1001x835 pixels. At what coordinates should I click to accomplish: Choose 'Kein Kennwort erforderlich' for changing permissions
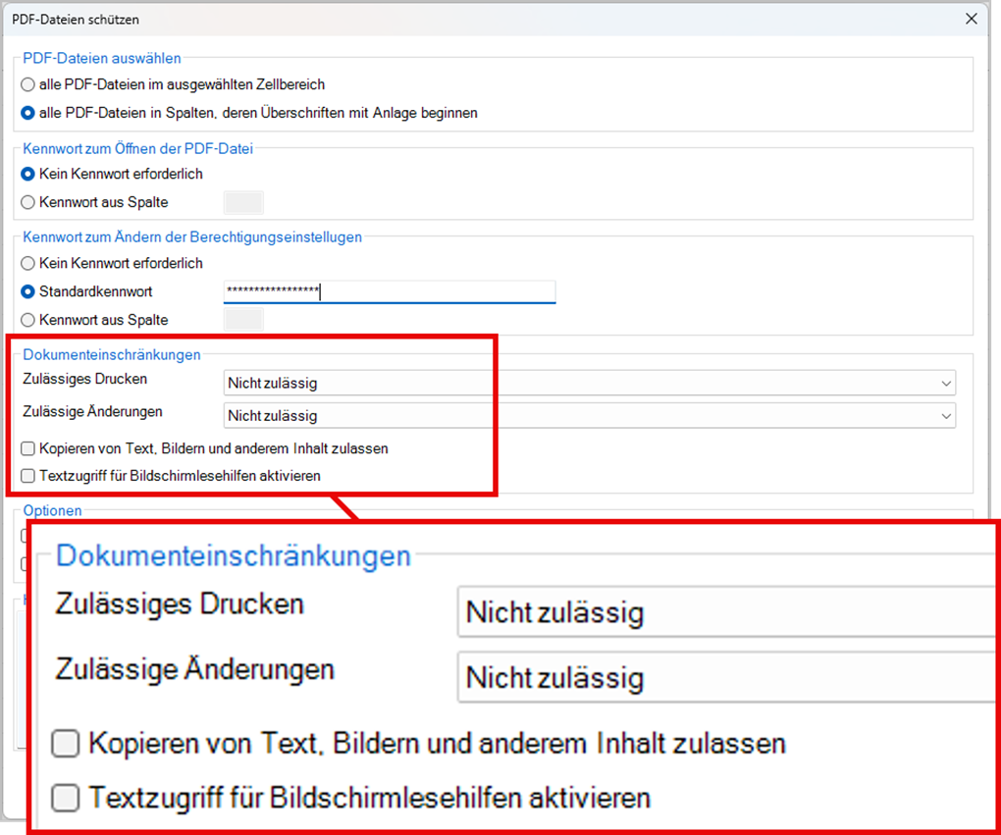[28, 264]
